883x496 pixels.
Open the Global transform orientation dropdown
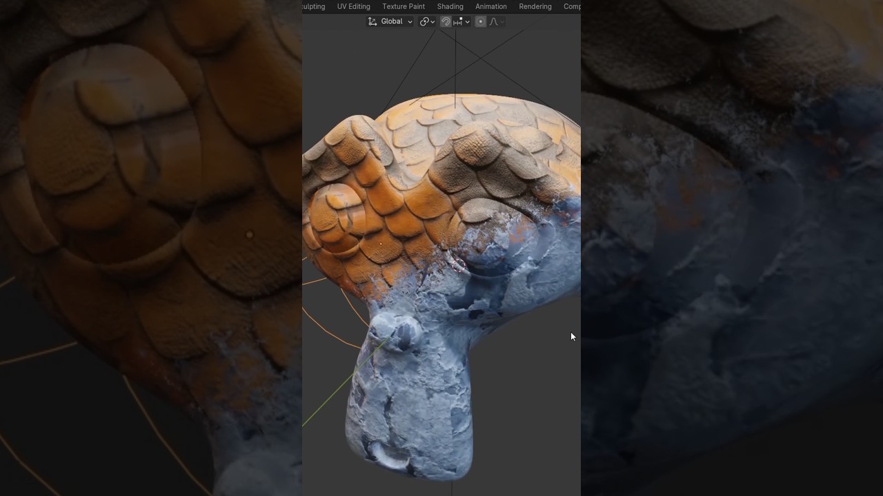[390, 21]
